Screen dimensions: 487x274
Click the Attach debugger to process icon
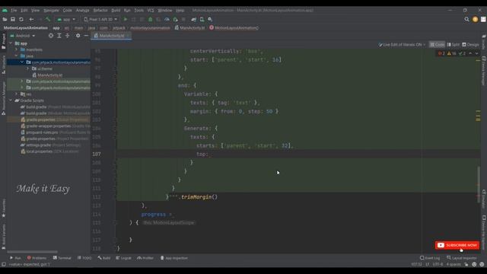pyautogui.click(x=175, y=19)
